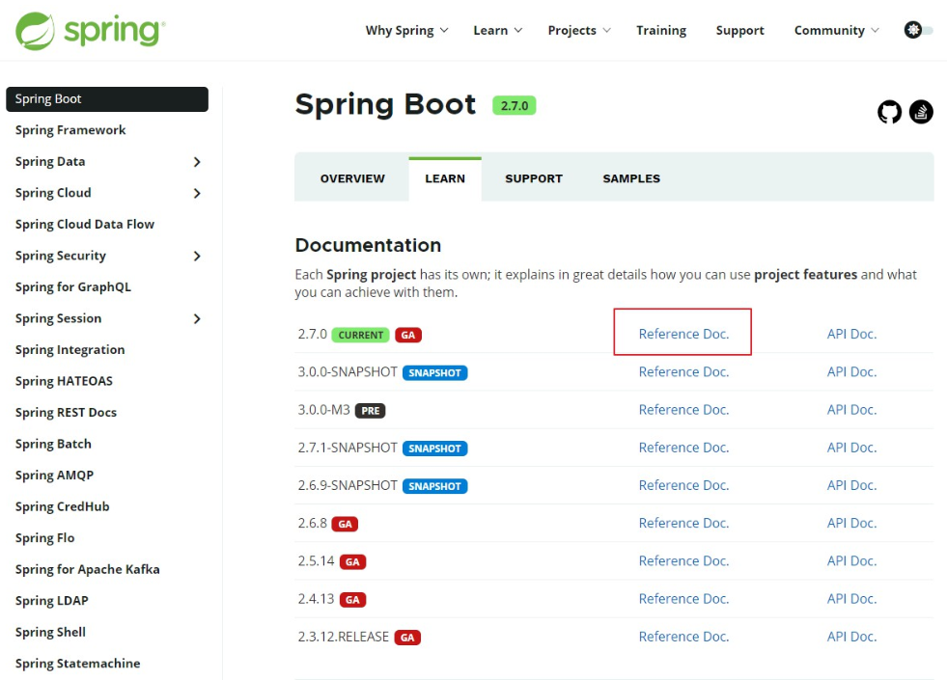Expand the Spring Security chevron
This screenshot has height=680, width=947.
pos(197,256)
